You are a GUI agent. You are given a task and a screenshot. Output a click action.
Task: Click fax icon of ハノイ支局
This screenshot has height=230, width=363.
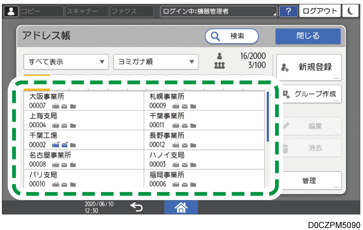[x=176, y=165]
